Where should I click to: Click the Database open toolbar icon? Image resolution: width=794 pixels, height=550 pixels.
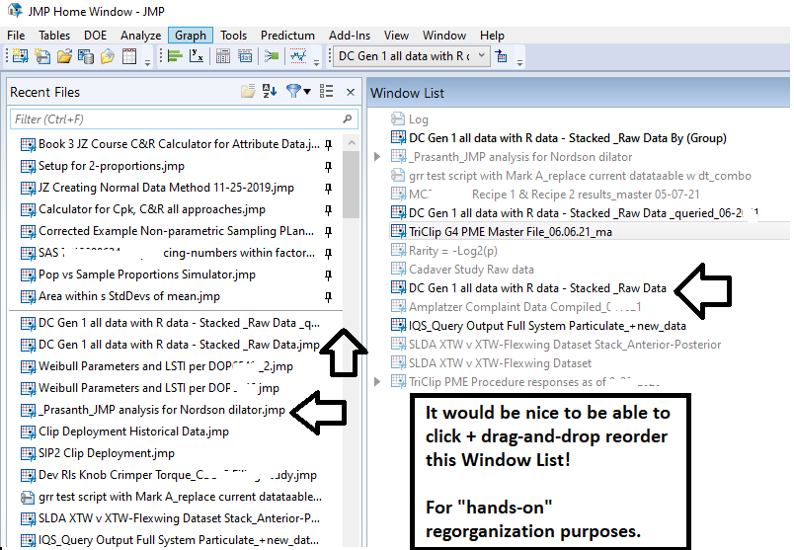(x=86, y=56)
